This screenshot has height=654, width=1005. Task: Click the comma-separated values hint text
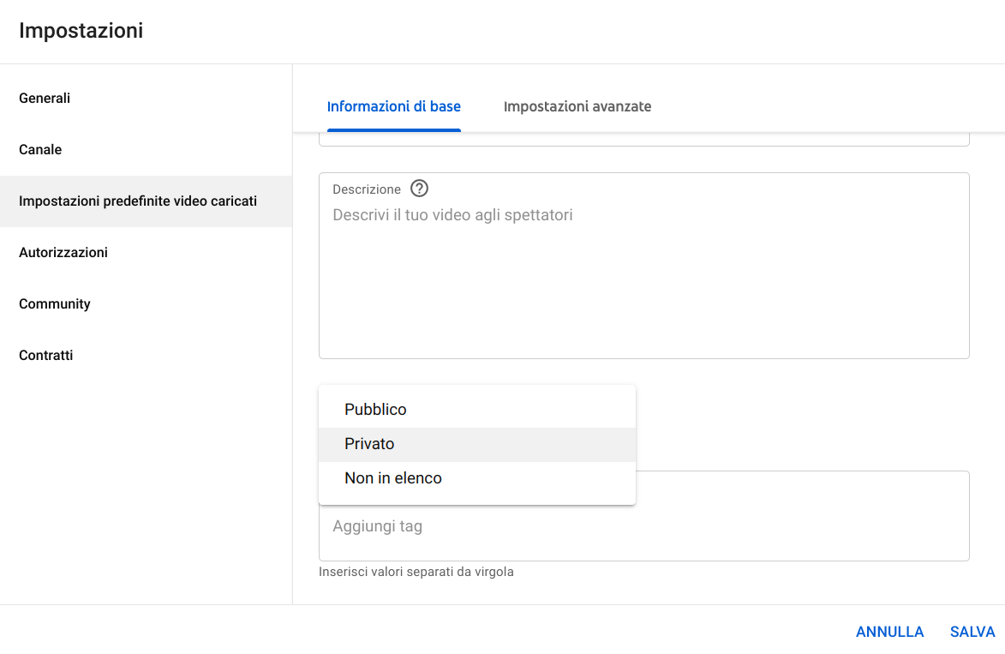point(416,572)
